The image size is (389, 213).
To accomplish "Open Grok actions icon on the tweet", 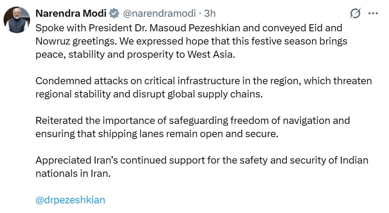I will (x=355, y=14).
